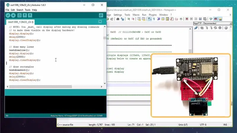237x133 pixels.
Task: Toggle word wrap in Notepad++ toolbar
Action: (x=150, y=19)
